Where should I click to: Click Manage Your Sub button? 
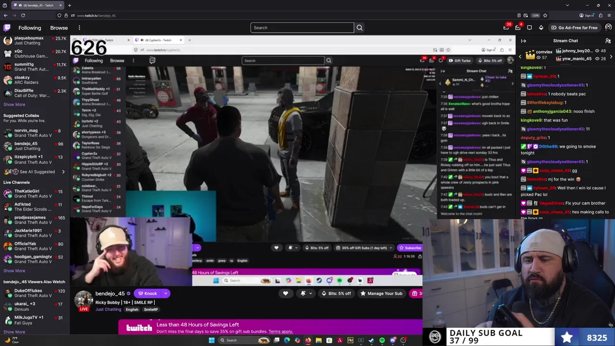381,293
